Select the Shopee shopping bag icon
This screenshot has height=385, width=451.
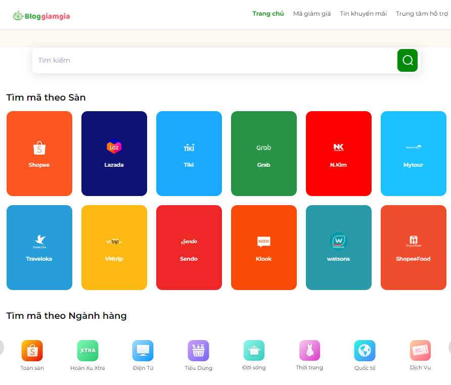coord(39,148)
